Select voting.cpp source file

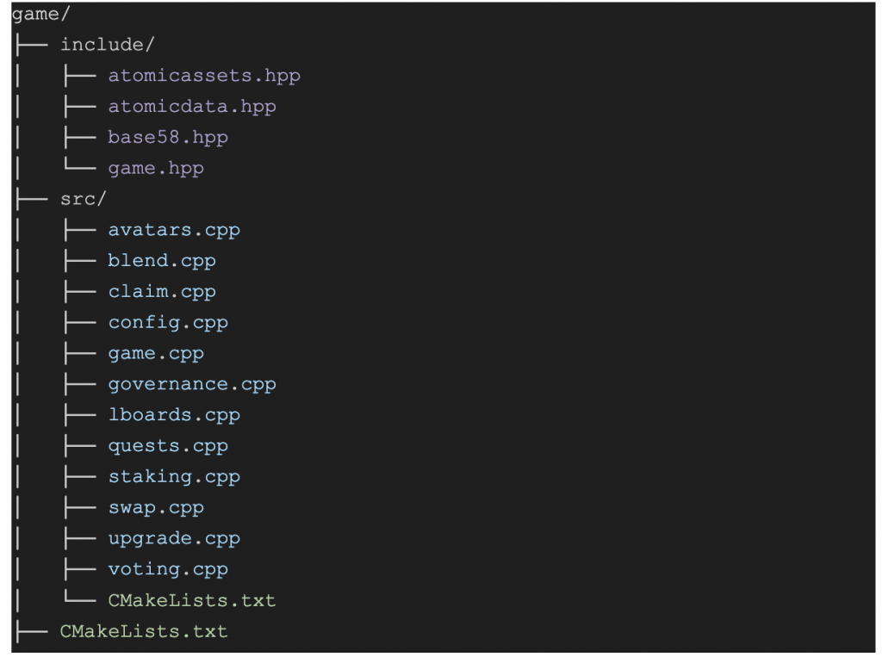(x=168, y=569)
